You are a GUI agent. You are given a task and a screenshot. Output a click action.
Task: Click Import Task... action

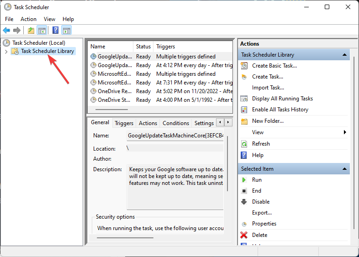point(268,88)
